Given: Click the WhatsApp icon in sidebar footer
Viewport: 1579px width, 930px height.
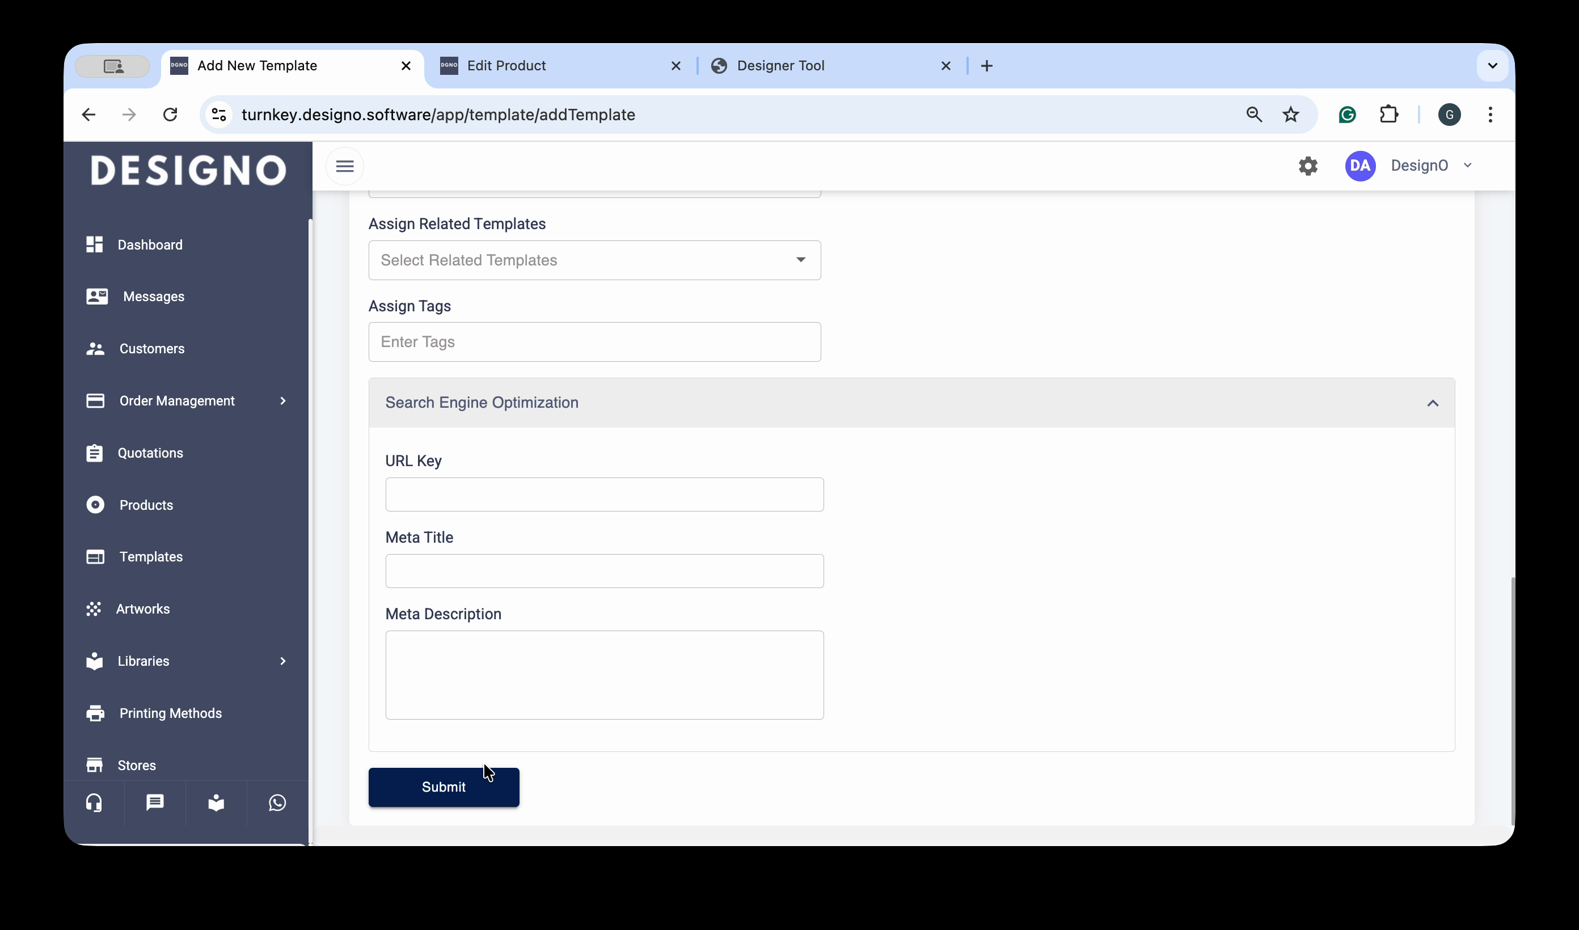Looking at the screenshot, I should 277,803.
